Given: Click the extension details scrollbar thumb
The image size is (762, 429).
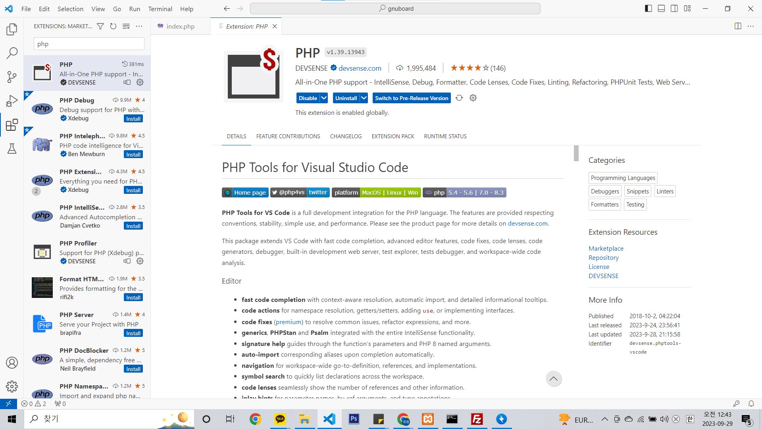Looking at the screenshot, I should 576,153.
